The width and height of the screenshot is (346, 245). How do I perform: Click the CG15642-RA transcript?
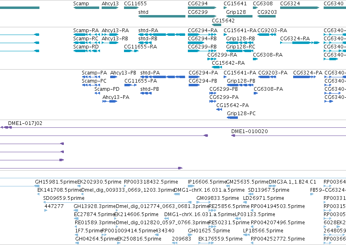coord(217,68)
